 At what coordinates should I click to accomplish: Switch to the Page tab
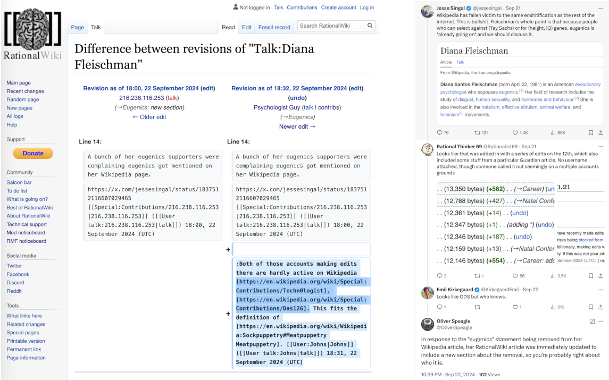(77, 27)
